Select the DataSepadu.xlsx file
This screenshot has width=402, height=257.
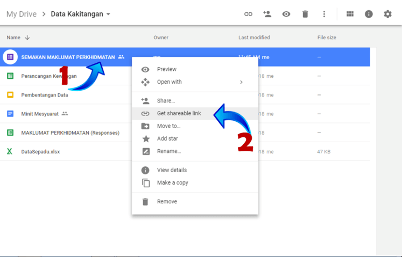click(x=40, y=152)
